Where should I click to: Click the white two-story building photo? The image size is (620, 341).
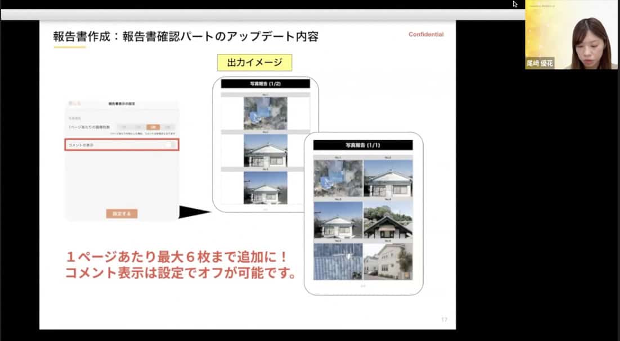(x=388, y=261)
